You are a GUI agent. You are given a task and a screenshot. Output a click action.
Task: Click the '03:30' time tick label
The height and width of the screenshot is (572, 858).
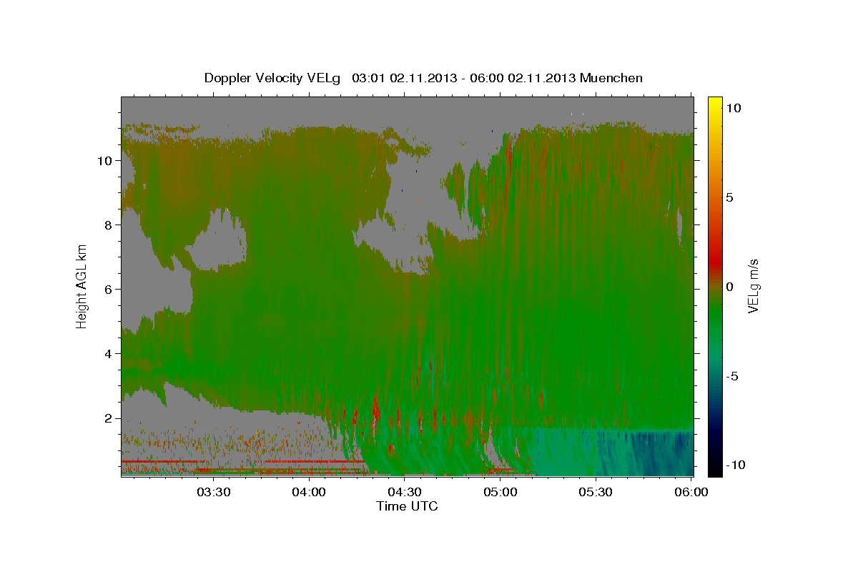214,492
